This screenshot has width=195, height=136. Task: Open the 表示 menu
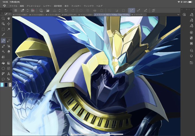67,6
